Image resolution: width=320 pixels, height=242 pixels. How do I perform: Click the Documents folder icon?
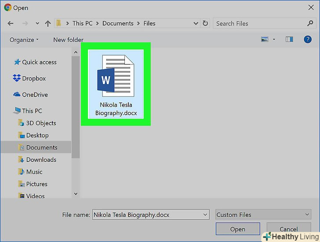[21, 147]
